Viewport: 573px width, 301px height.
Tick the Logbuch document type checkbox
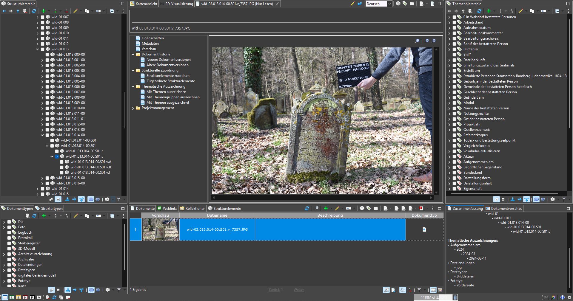pos(9,232)
